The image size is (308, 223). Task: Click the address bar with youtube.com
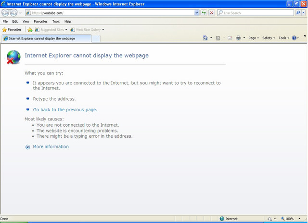click(112, 13)
